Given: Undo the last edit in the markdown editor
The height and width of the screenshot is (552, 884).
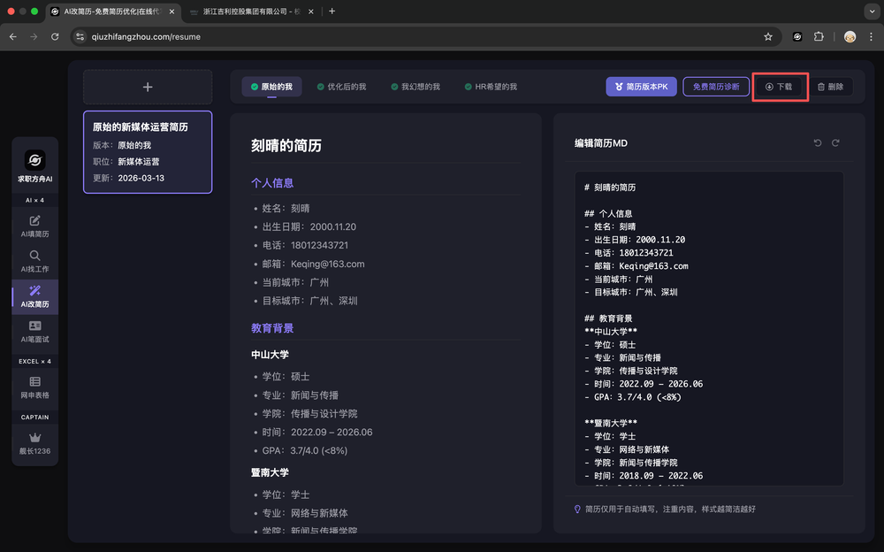Looking at the screenshot, I should 818,143.
